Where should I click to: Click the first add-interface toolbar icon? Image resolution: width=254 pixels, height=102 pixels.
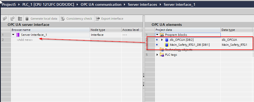pyautogui.click(x=5, y=19)
